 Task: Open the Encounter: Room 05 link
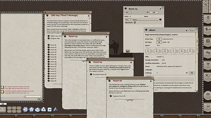click(x=98, y=74)
